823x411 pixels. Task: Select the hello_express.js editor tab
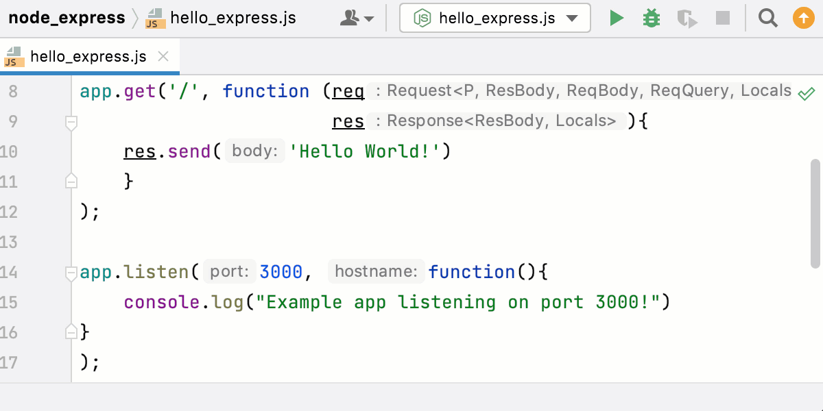click(x=88, y=57)
